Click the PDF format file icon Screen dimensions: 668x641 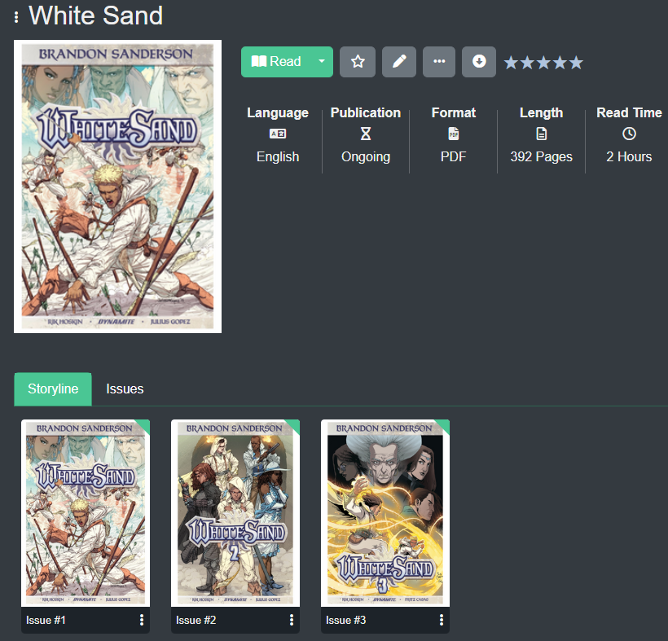coord(453,134)
